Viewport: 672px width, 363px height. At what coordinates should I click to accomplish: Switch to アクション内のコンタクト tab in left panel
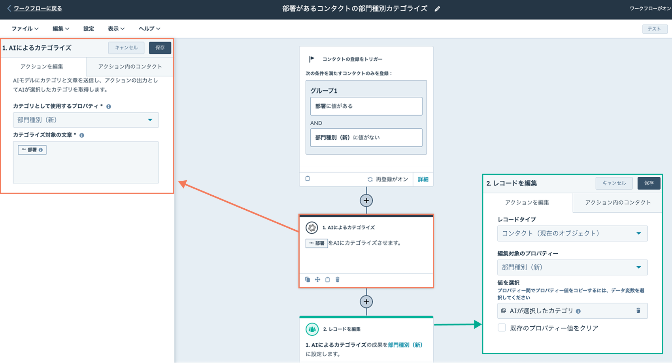[x=130, y=67]
